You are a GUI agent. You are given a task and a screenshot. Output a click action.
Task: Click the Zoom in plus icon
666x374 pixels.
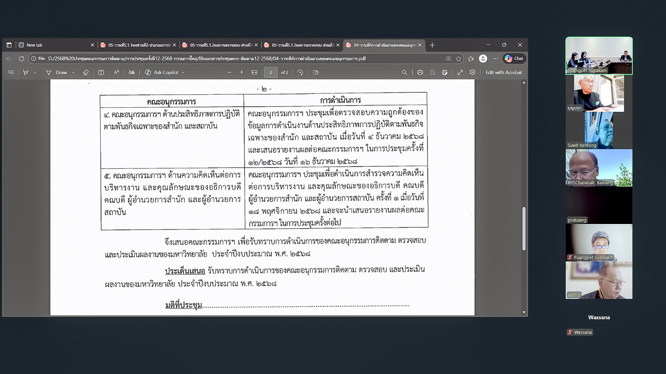(x=241, y=72)
